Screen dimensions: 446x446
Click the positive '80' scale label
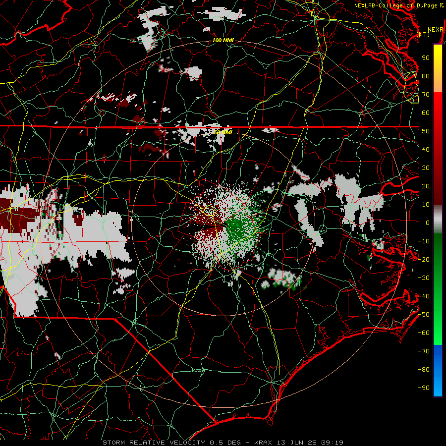[x=426, y=76]
